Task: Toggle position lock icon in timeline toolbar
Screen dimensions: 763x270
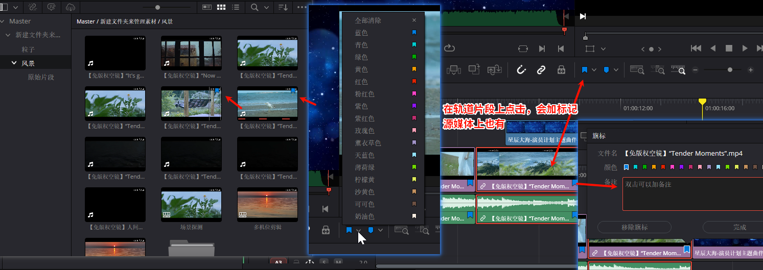Action: [x=561, y=70]
